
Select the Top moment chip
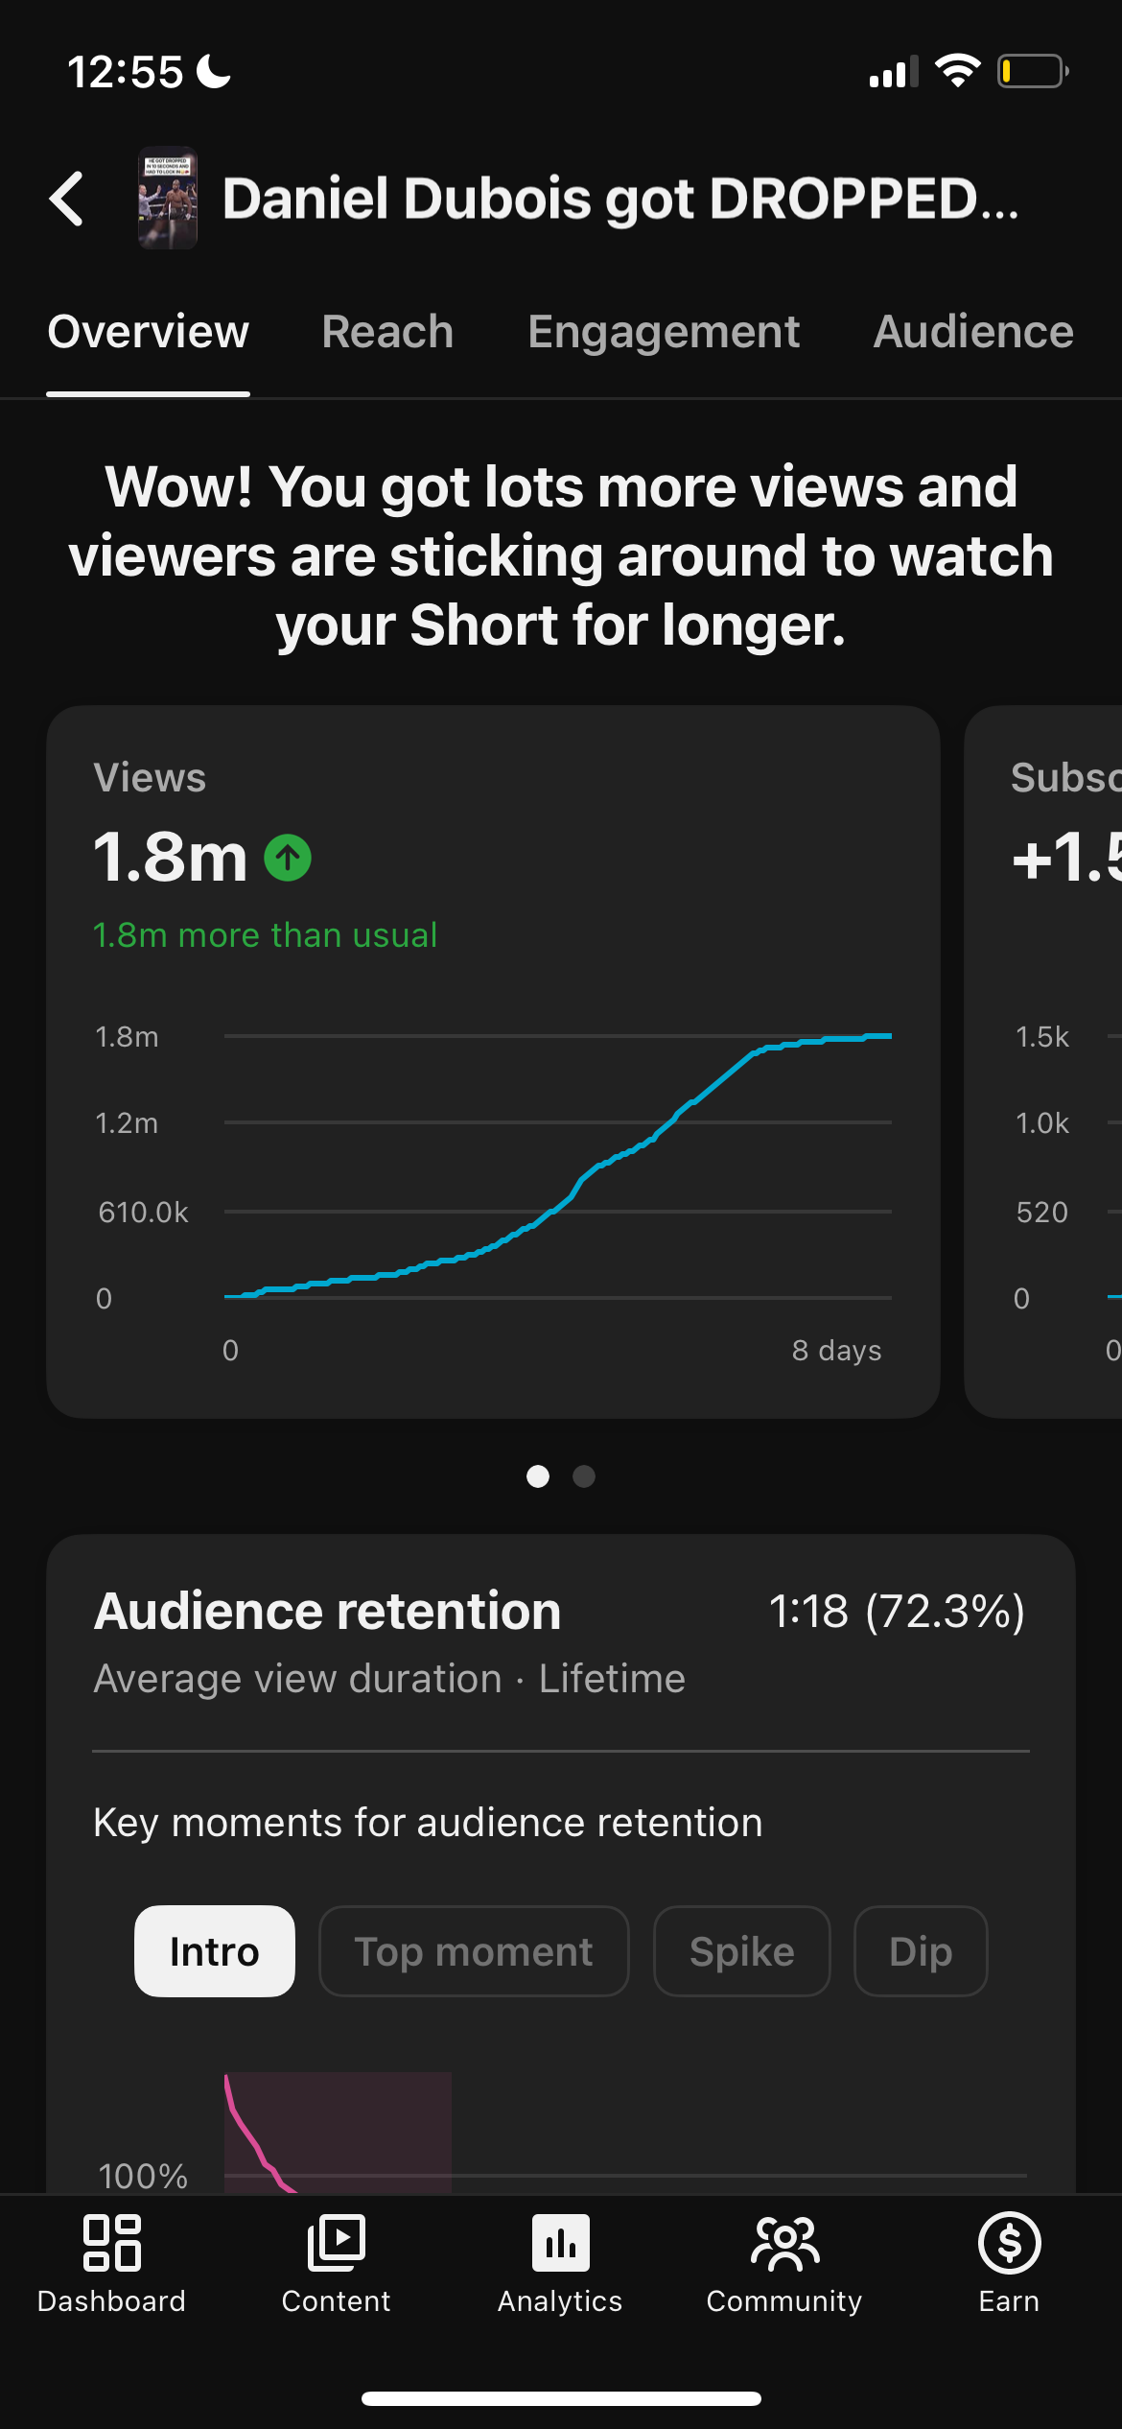tap(474, 1951)
